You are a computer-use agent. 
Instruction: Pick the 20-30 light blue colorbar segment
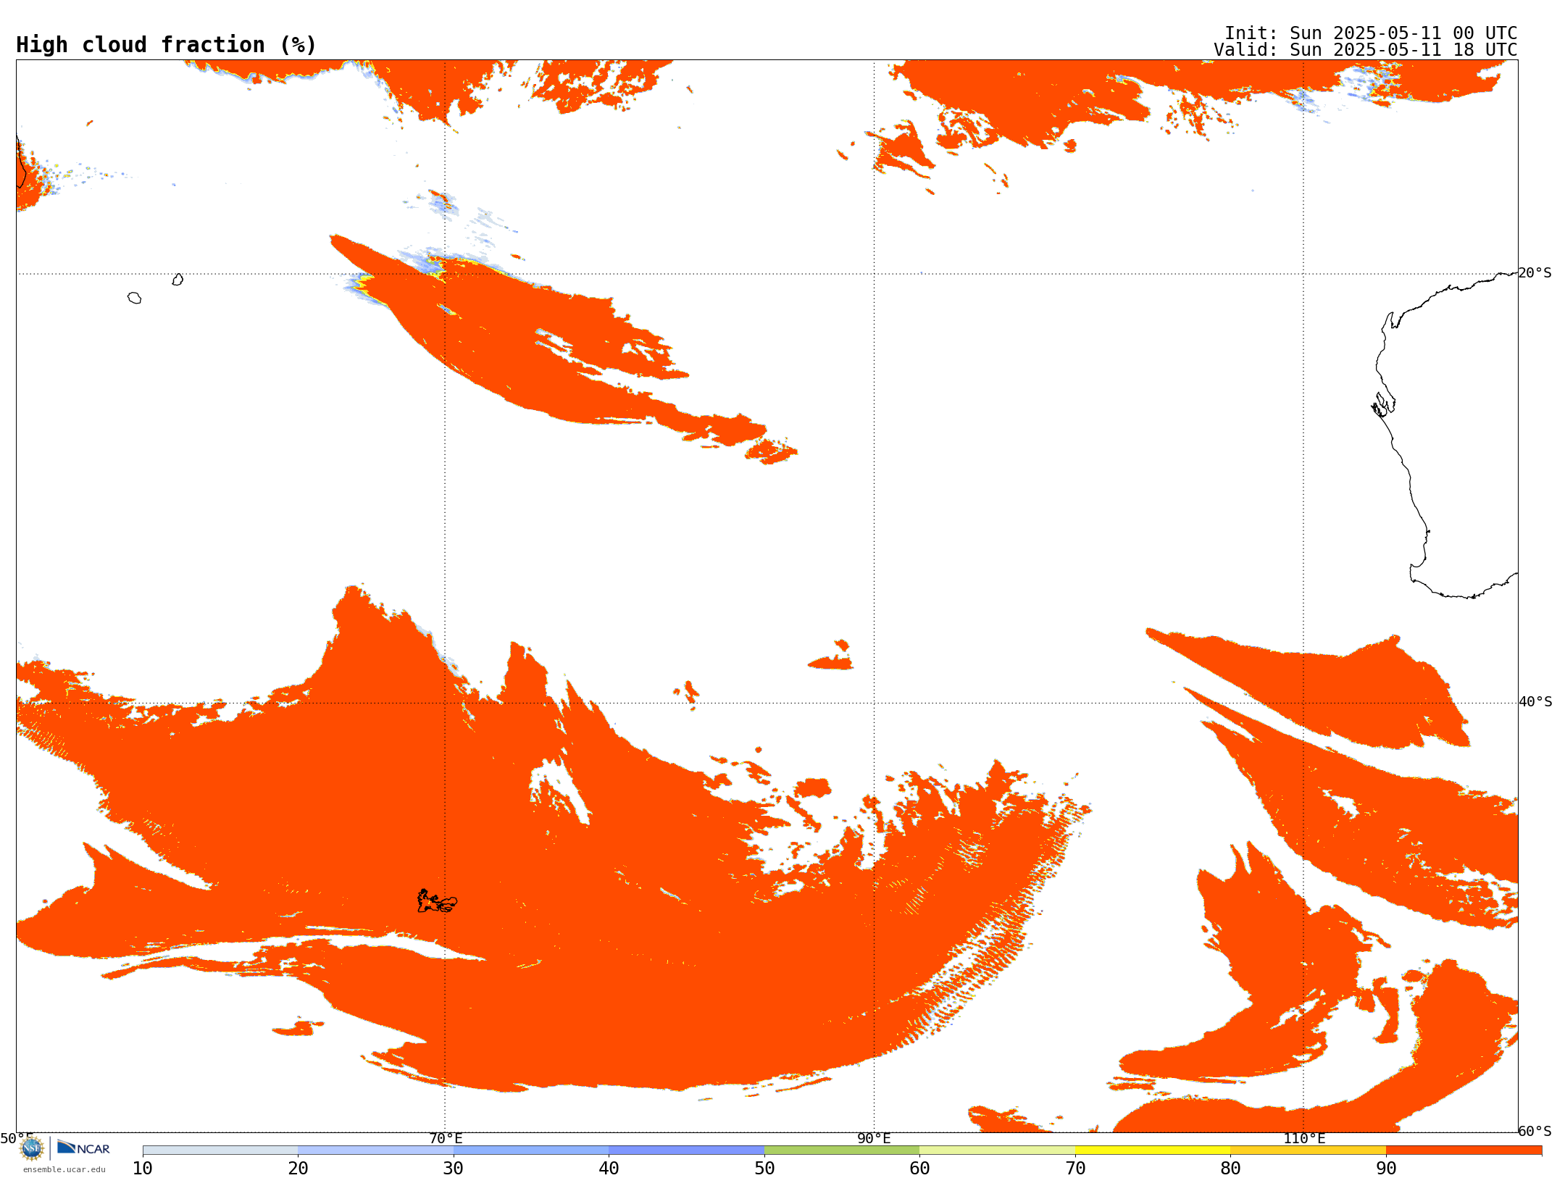(375, 1150)
